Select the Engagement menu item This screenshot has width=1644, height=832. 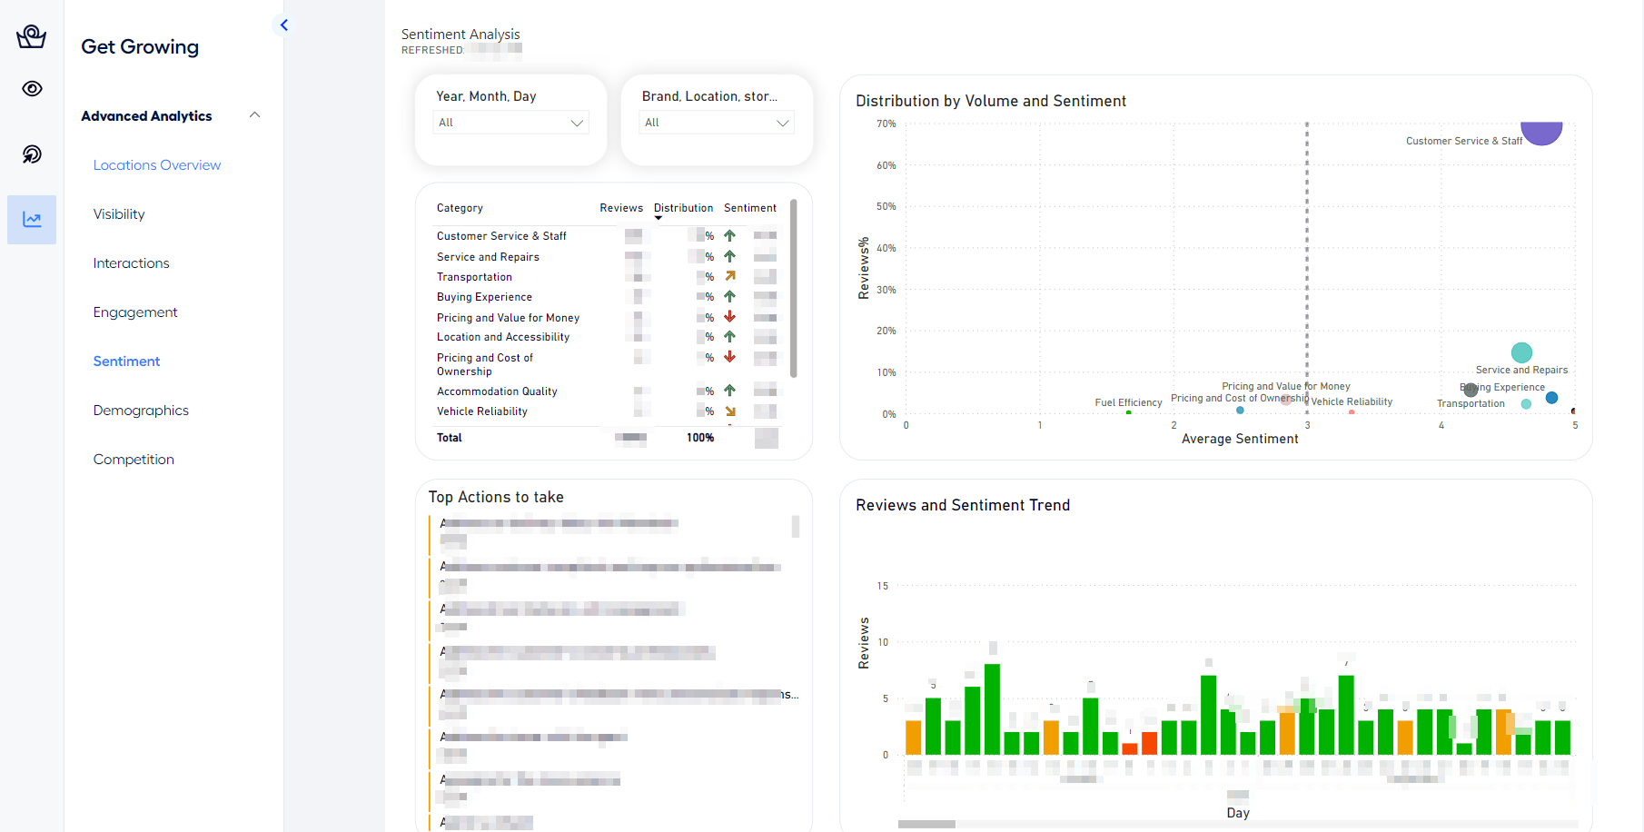coord(135,312)
